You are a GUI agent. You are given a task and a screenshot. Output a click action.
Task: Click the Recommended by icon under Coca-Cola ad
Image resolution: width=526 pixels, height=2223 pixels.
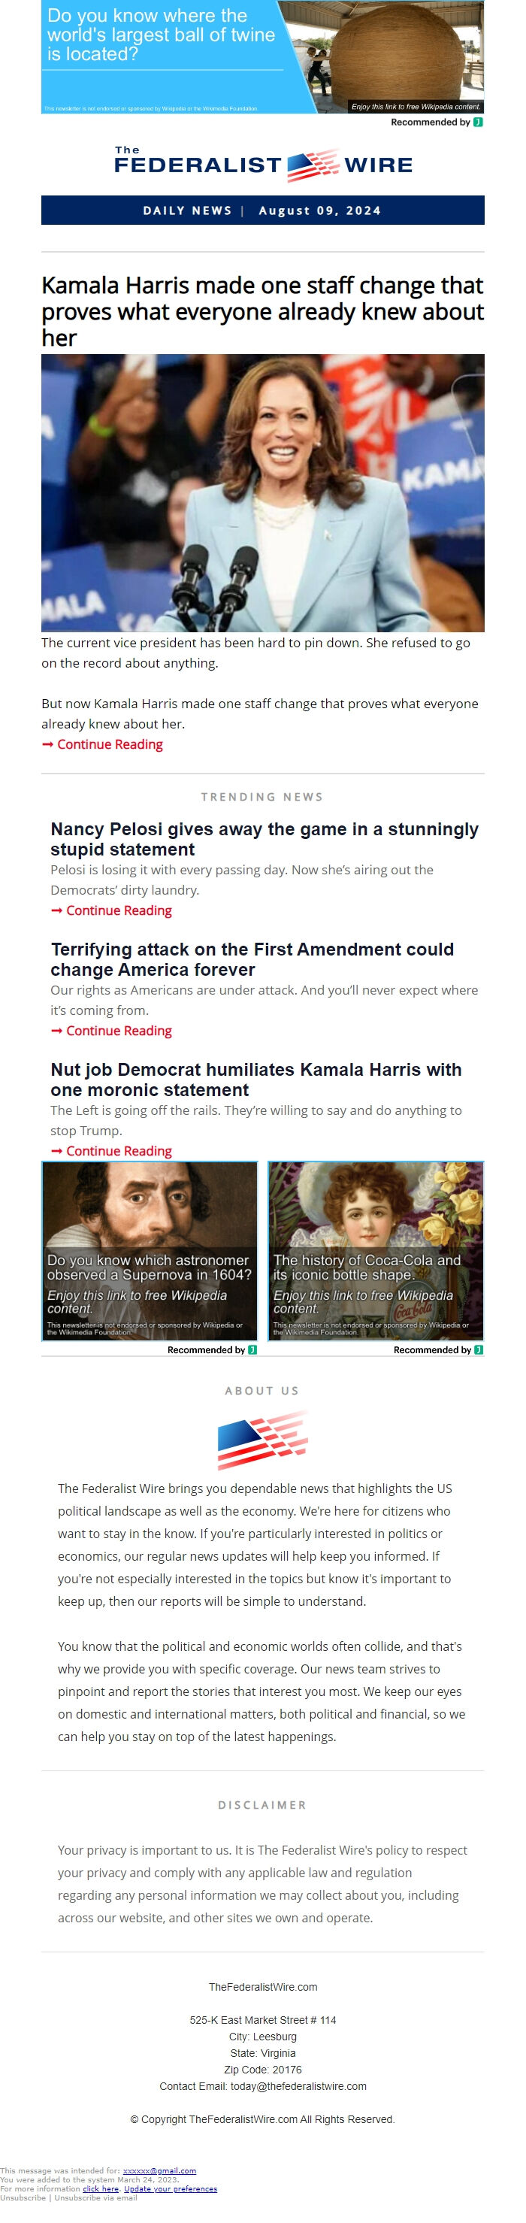tap(479, 1349)
